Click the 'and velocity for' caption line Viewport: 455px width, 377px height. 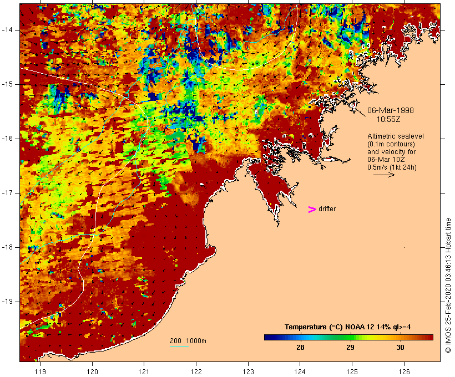391,152
